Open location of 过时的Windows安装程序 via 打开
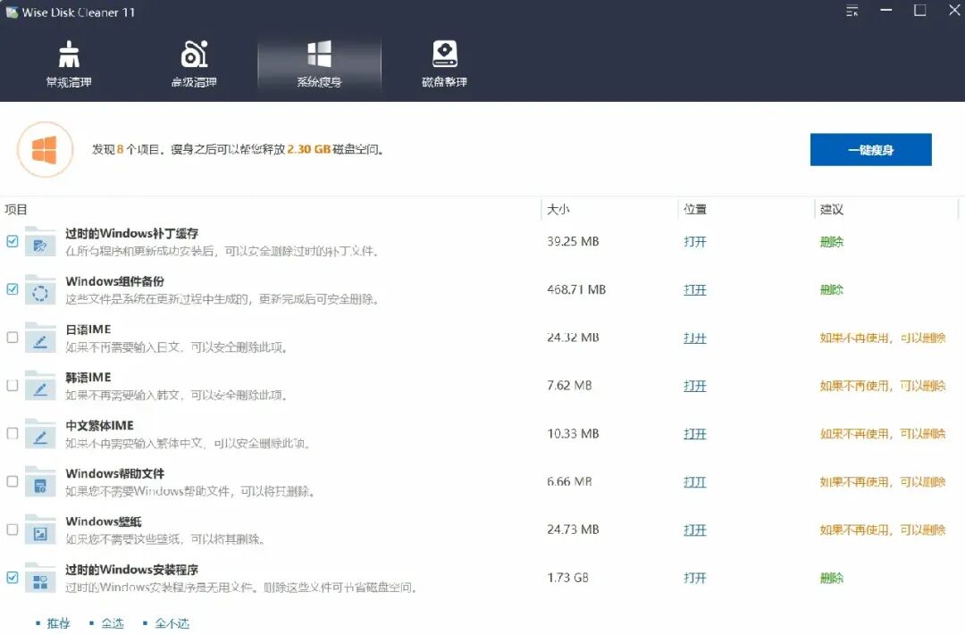 tap(695, 578)
